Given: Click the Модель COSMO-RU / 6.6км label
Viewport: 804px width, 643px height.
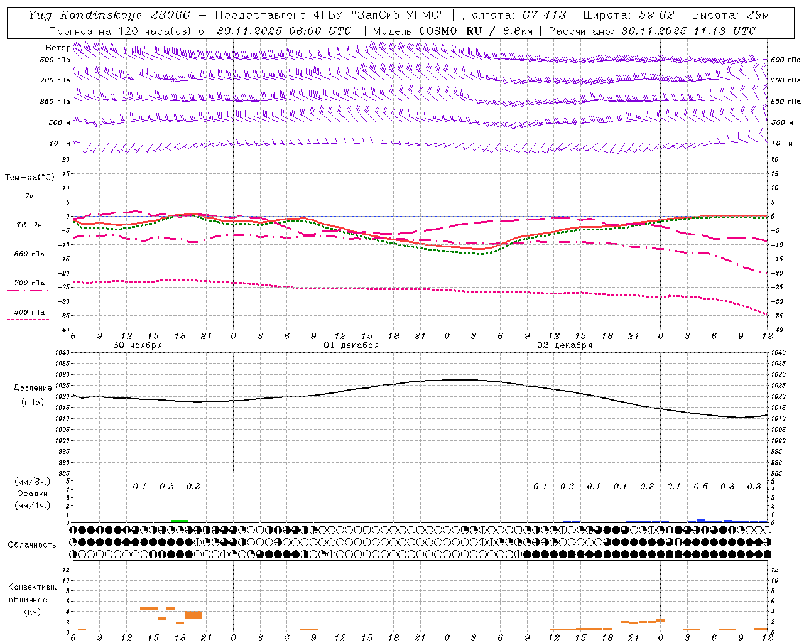Looking at the screenshot, I should tap(453, 31).
